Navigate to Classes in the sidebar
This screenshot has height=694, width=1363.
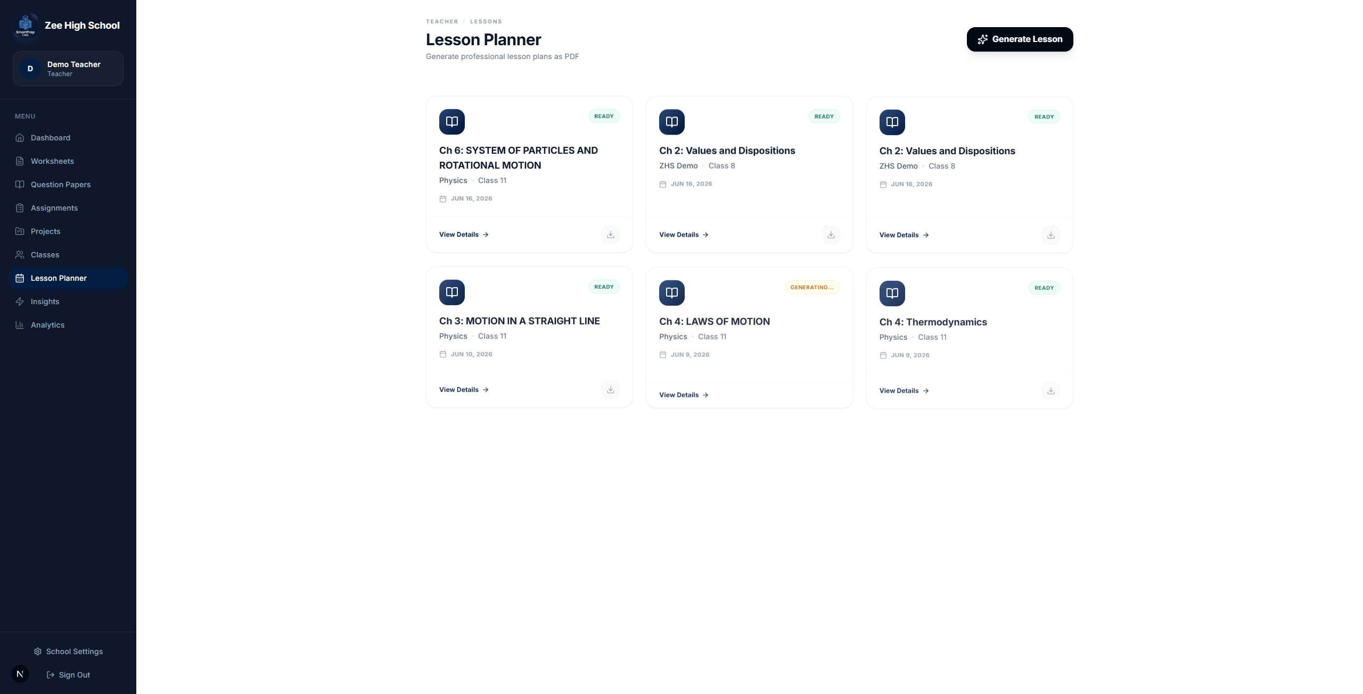pyautogui.click(x=68, y=255)
